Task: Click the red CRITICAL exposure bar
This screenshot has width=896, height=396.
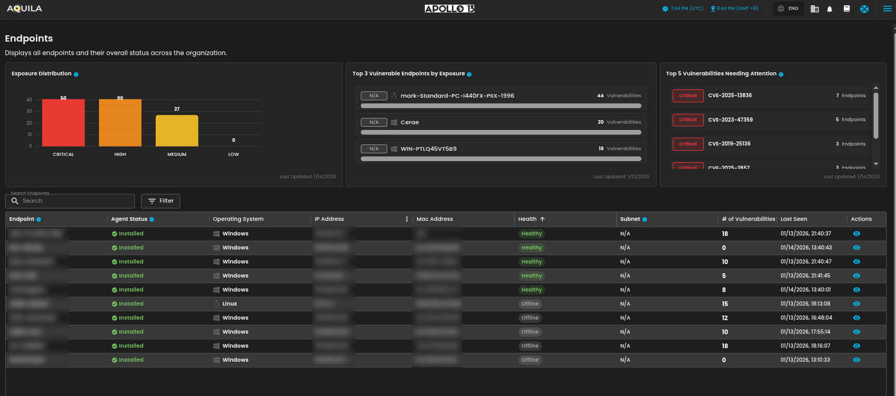Action: 63,123
